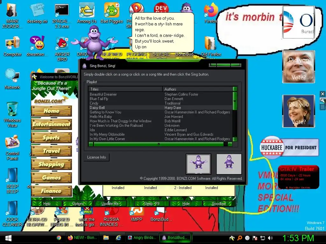
Task: Select I've Been Working On the Railroad
Action: tap(160, 125)
